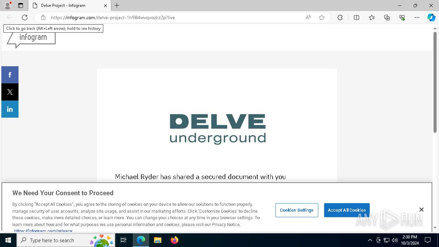Open File Explorer from taskbar
Screen dimensions: 439x247
[157, 240]
